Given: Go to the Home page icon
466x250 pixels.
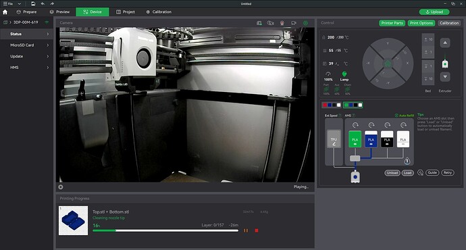Looking at the screenshot, I should [5, 12].
